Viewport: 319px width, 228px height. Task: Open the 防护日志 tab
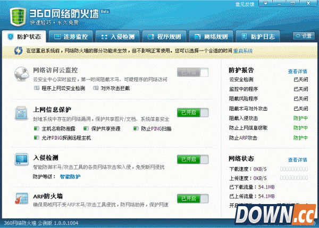pyautogui.click(x=258, y=37)
